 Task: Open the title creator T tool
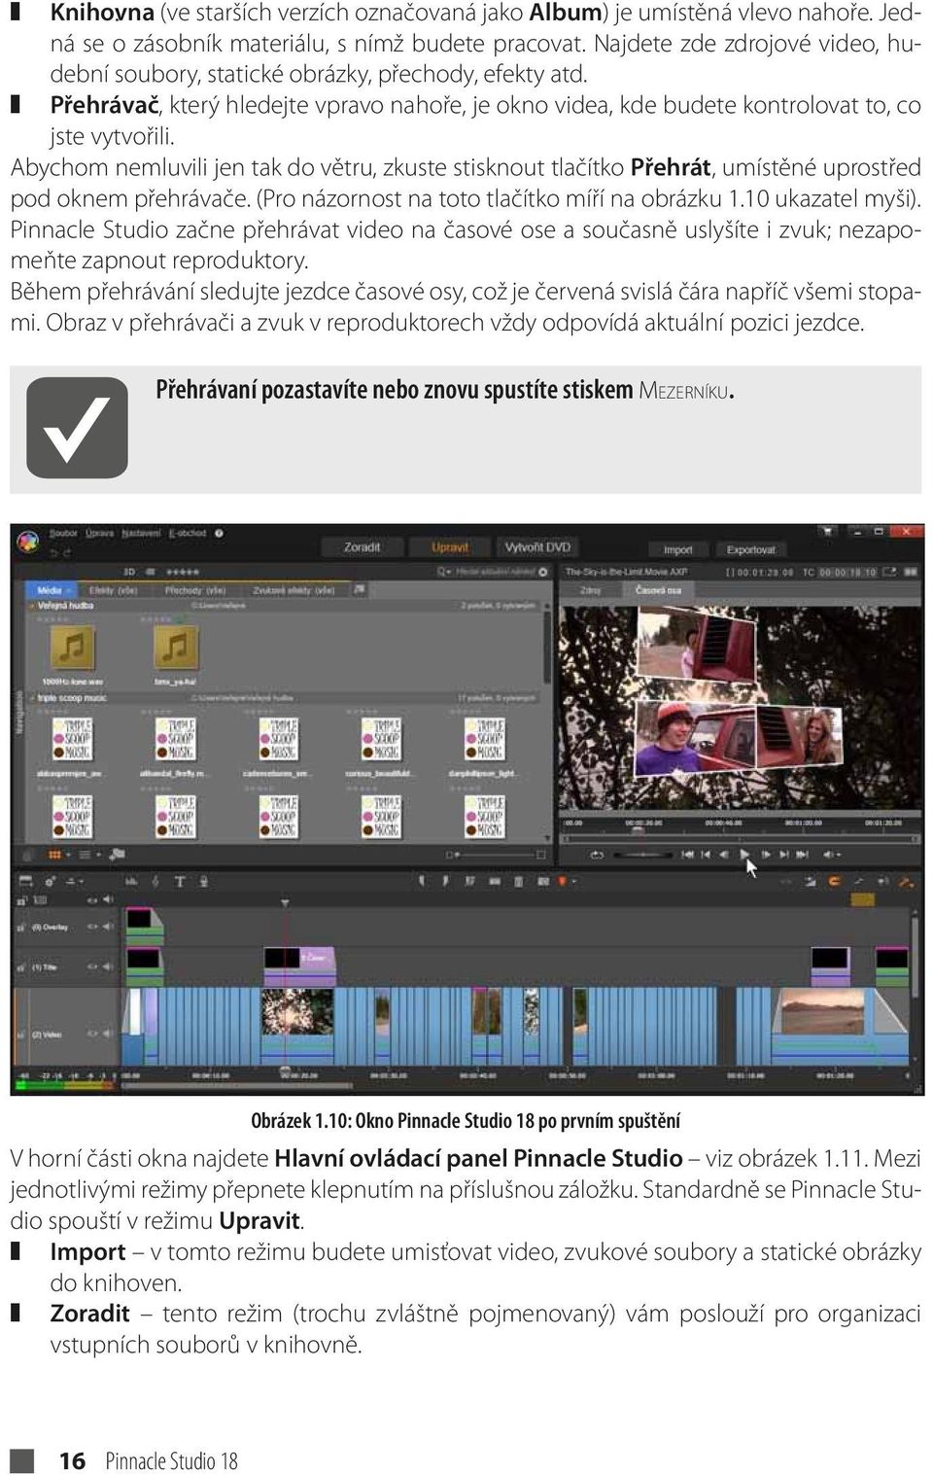180,881
